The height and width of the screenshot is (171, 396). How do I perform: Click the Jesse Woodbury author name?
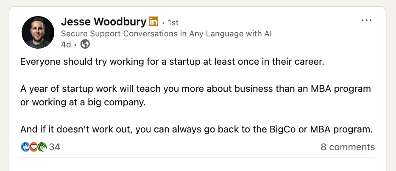103,22
